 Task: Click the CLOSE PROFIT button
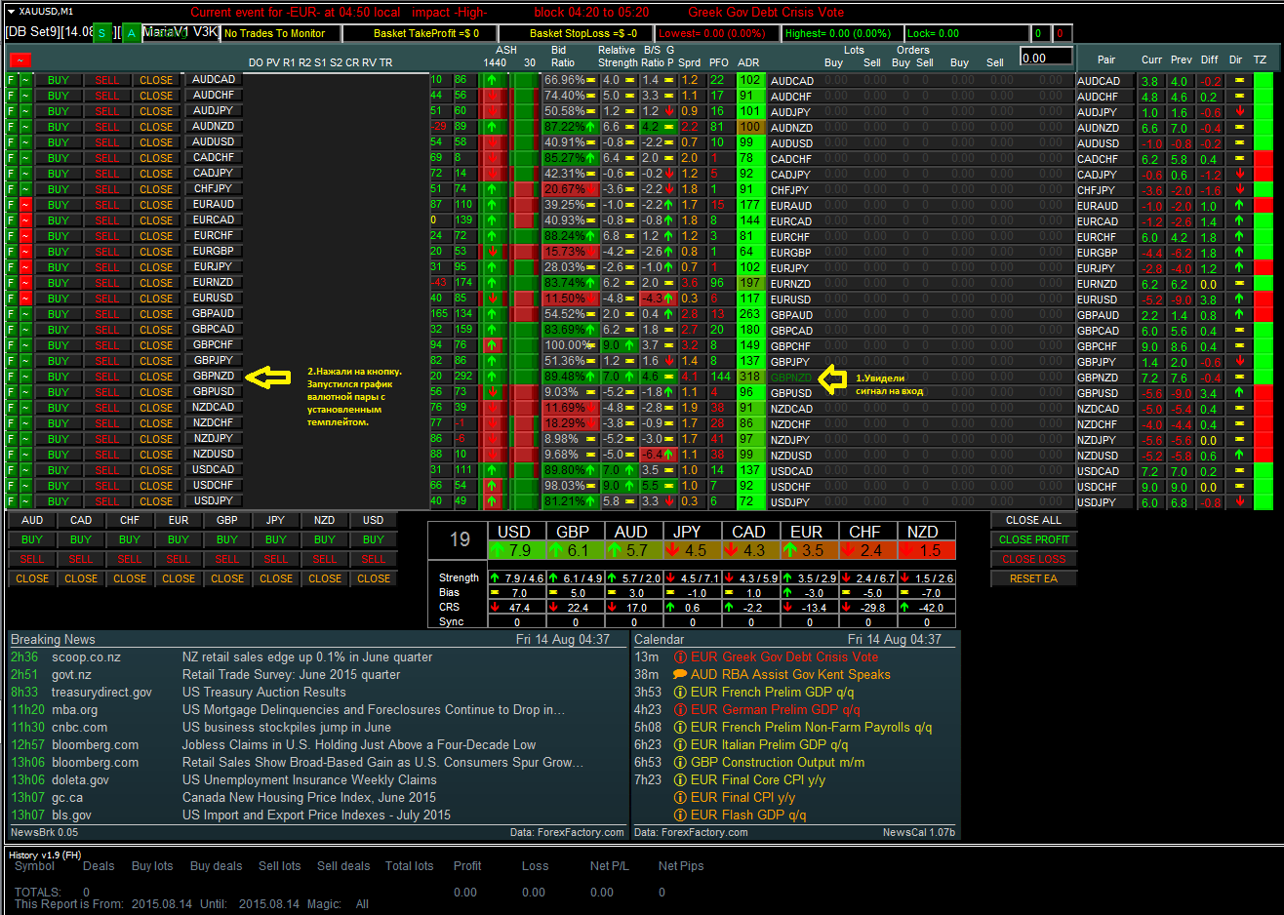1033,539
